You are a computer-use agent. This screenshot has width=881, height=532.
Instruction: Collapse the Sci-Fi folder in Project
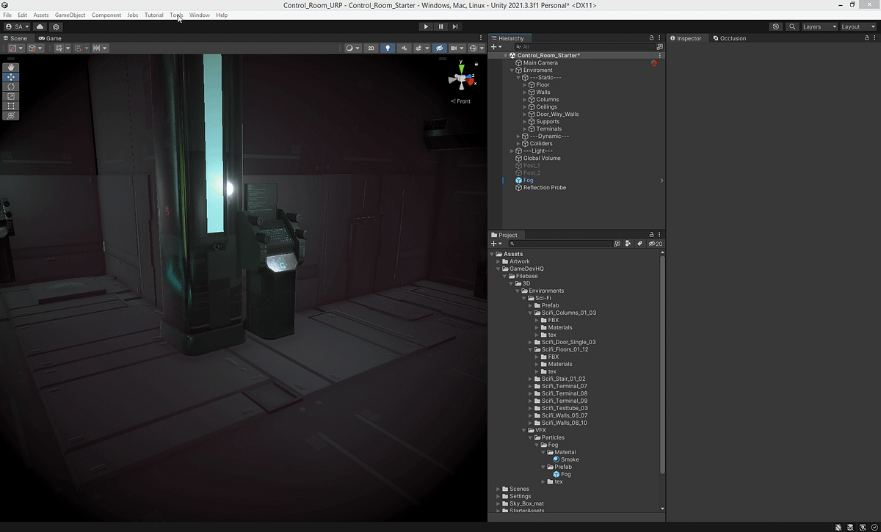click(x=523, y=298)
